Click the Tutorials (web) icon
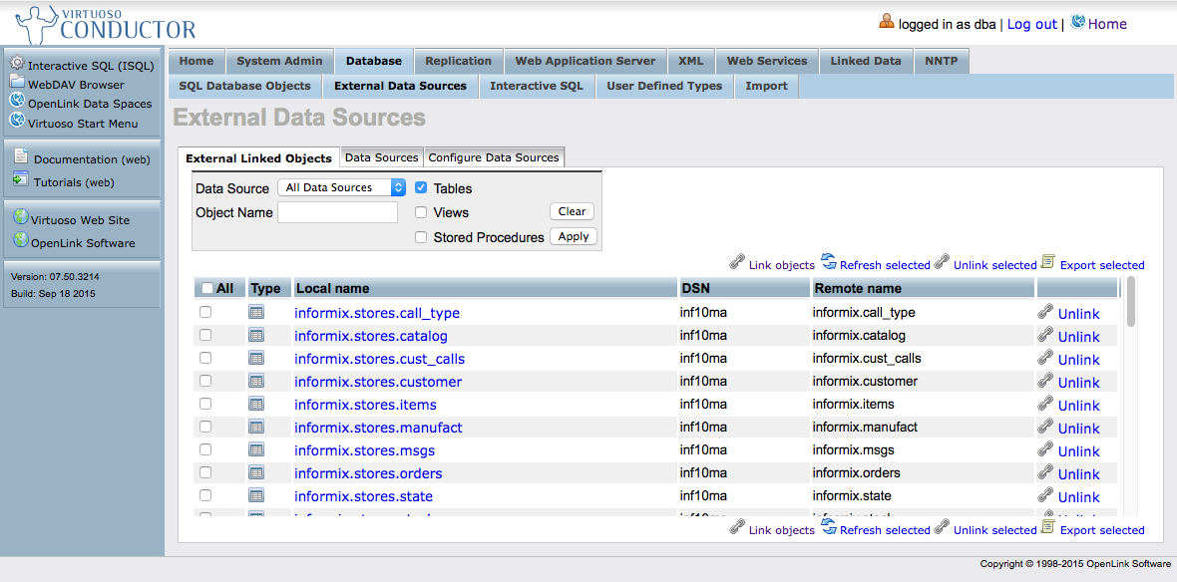 pos(21,180)
